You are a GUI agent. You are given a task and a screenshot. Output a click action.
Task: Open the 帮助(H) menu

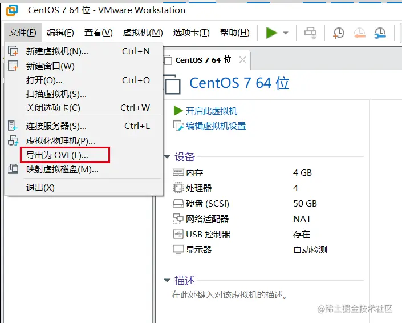click(x=234, y=33)
